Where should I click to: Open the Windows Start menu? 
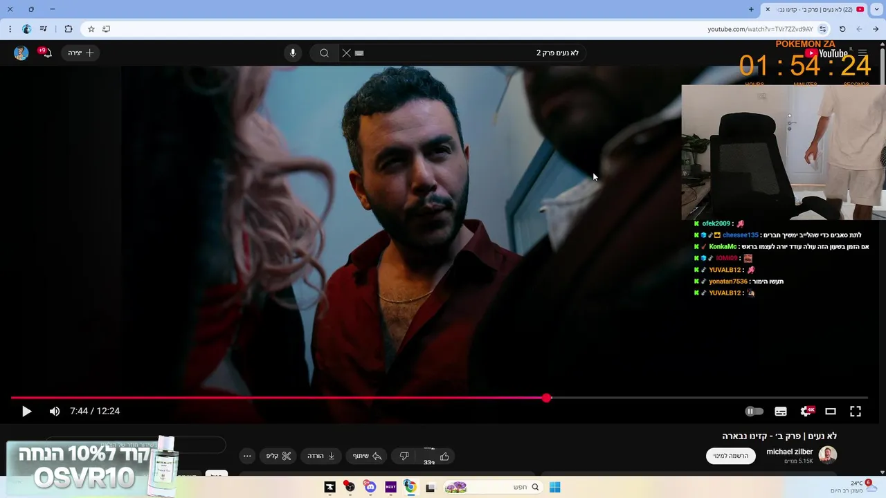[x=554, y=487]
